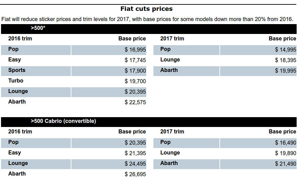This screenshot has height=183, width=298.
Task: Click the $22,575 Abarth 2016 price
Action: coord(135,103)
